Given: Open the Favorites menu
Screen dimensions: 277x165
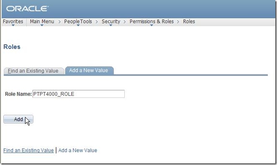Looking at the screenshot, I should [x=13, y=22].
